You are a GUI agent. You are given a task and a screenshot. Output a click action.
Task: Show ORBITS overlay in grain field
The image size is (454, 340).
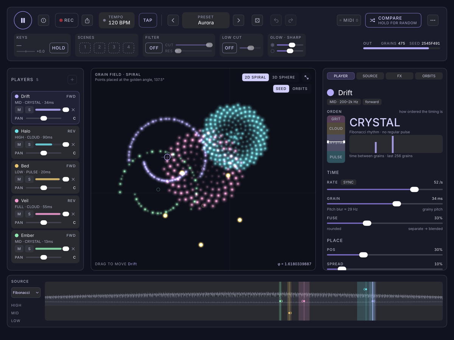pyautogui.click(x=300, y=89)
